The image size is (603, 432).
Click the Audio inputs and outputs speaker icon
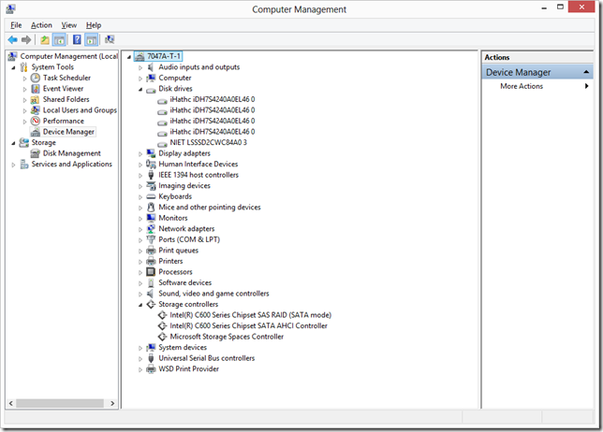pyautogui.click(x=151, y=67)
